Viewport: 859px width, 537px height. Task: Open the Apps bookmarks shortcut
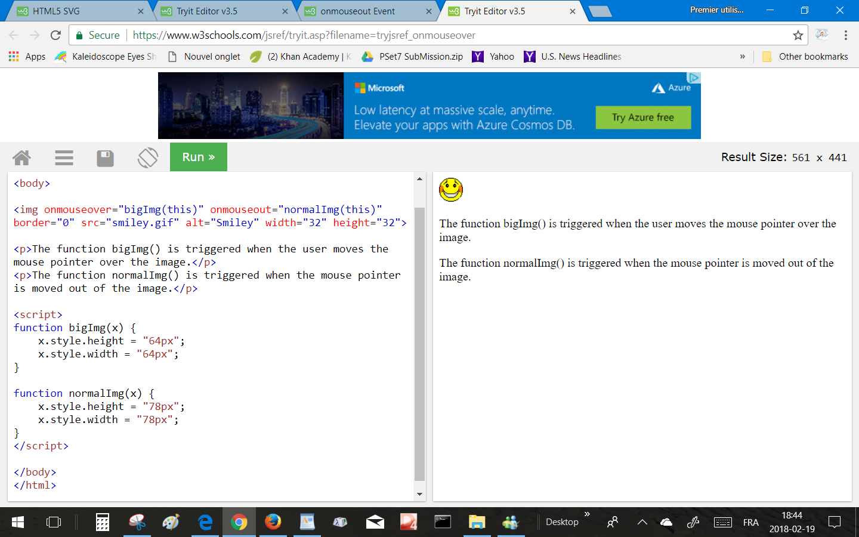tap(27, 56)
